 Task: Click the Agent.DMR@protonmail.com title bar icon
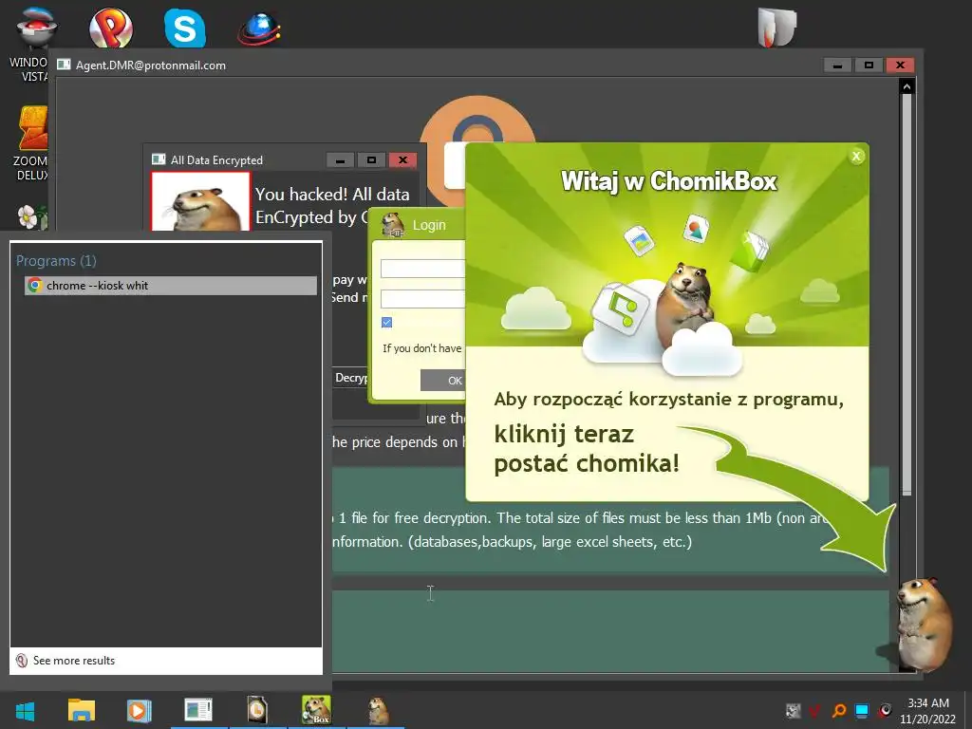click(x=64, y=65)
